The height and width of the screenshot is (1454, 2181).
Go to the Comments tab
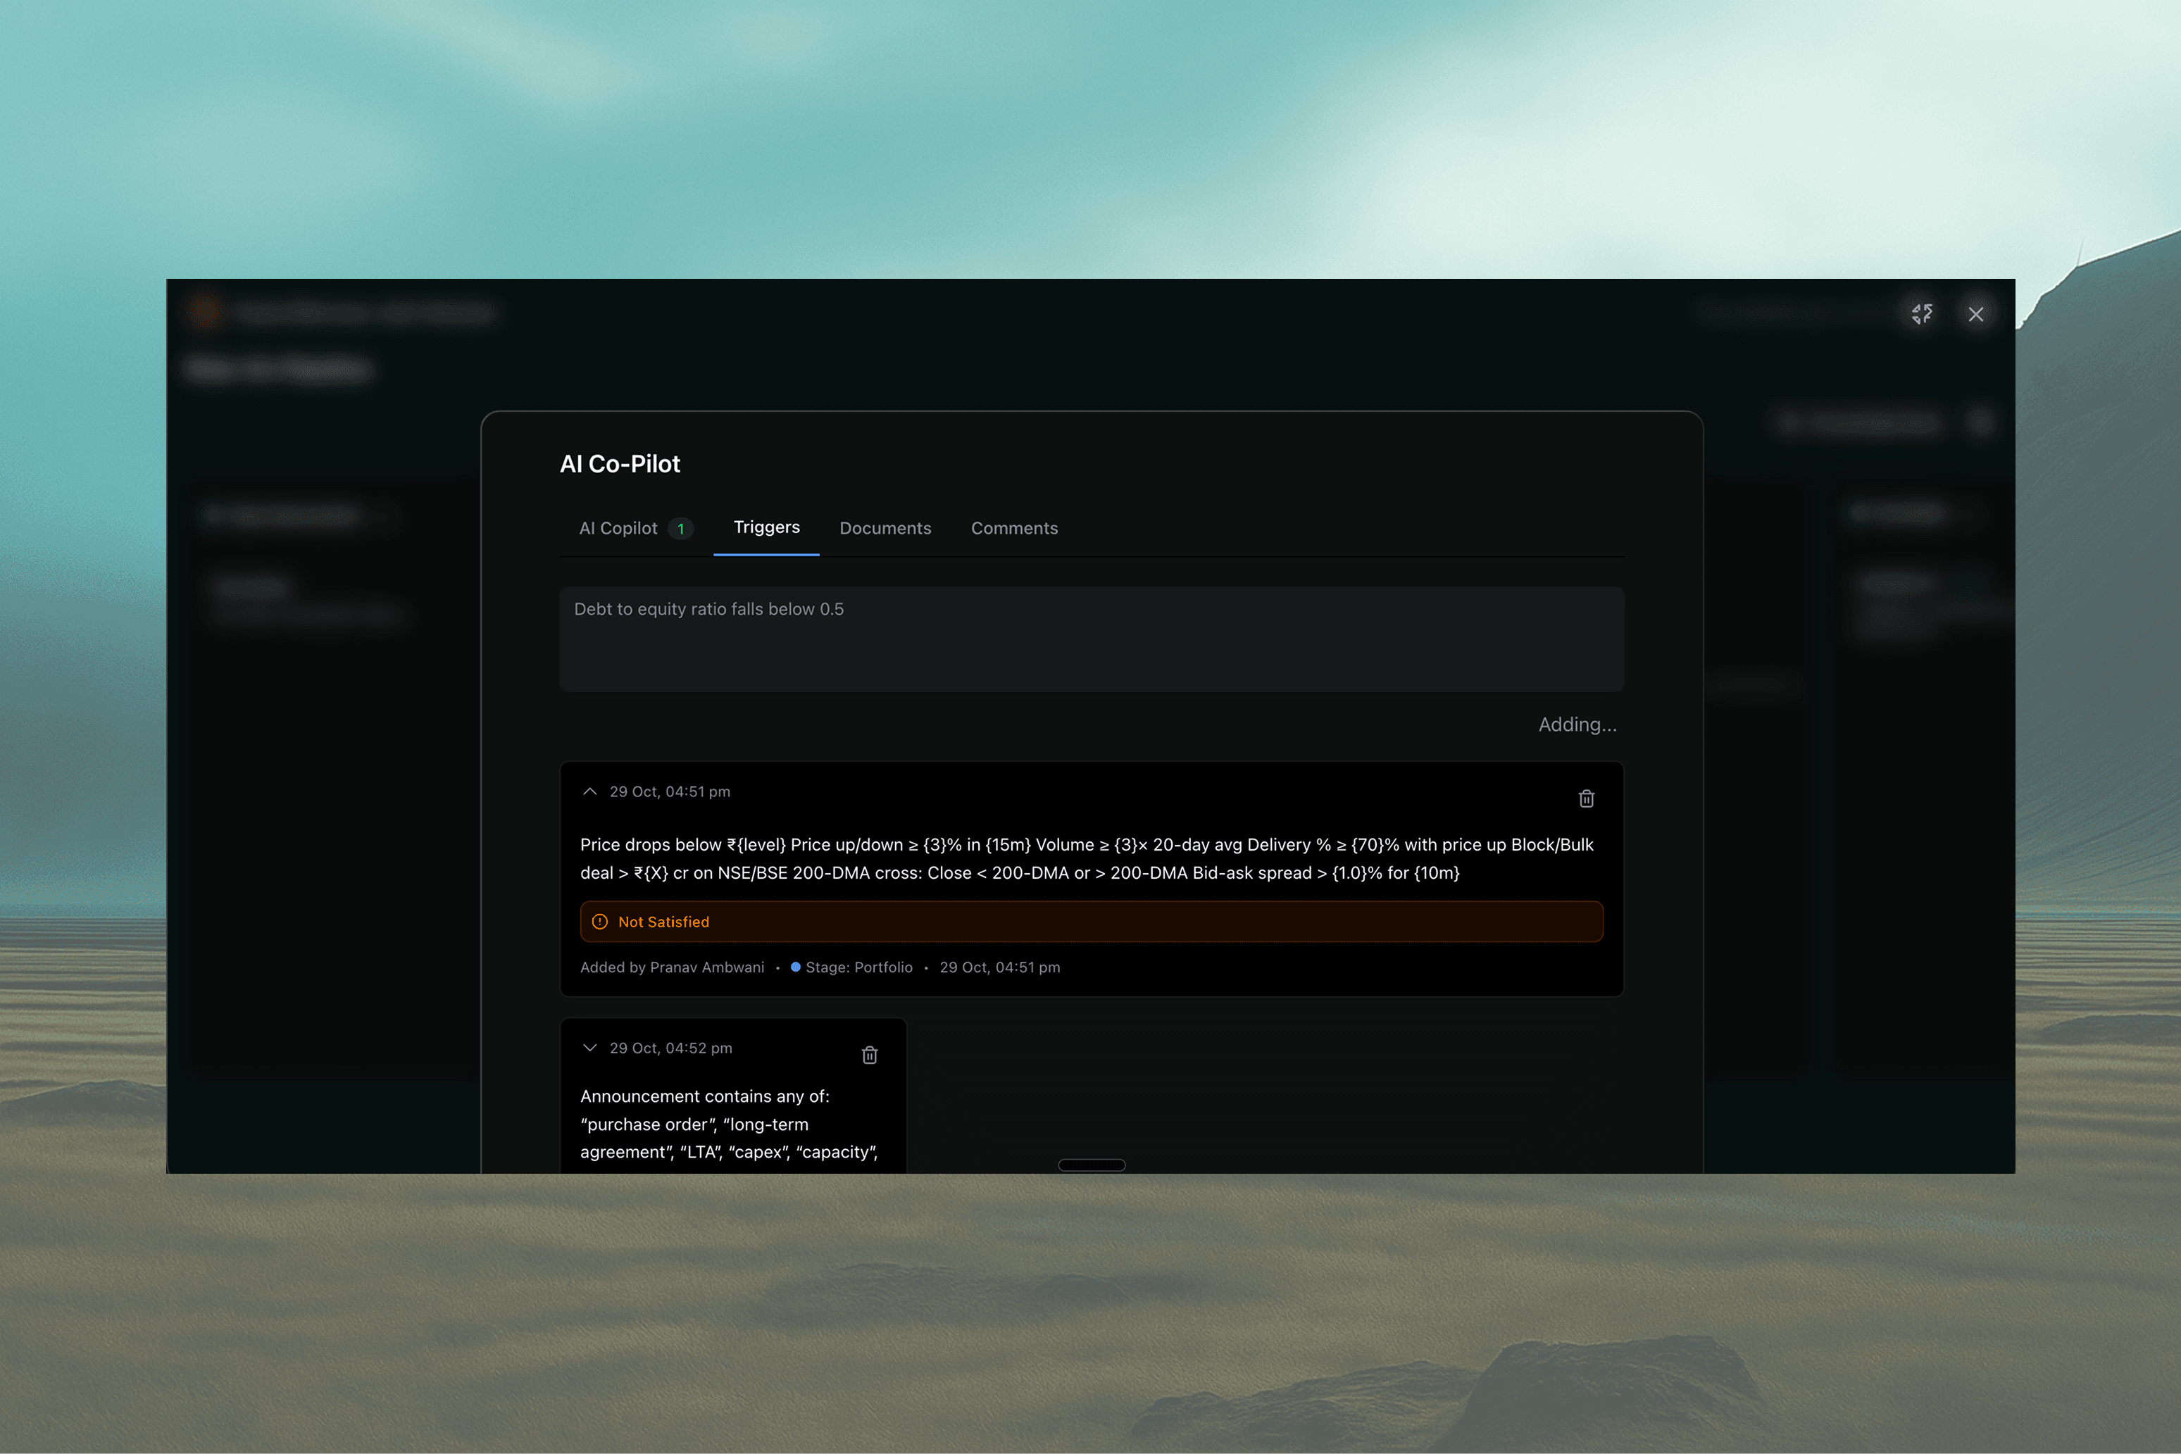click(x=1013, y=529)
